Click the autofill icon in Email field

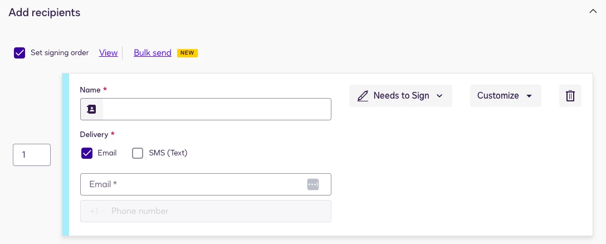313,184
